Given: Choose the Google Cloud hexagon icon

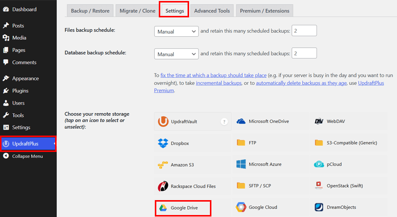Looking at the screenshot, I should click(x=241, y=207).
